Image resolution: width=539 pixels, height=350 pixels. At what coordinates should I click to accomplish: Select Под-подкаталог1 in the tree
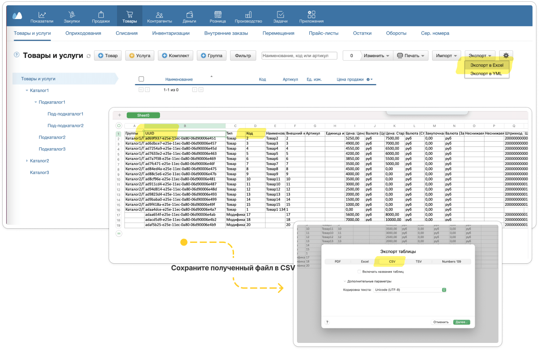pyautogui.click(x=66, y=114)
